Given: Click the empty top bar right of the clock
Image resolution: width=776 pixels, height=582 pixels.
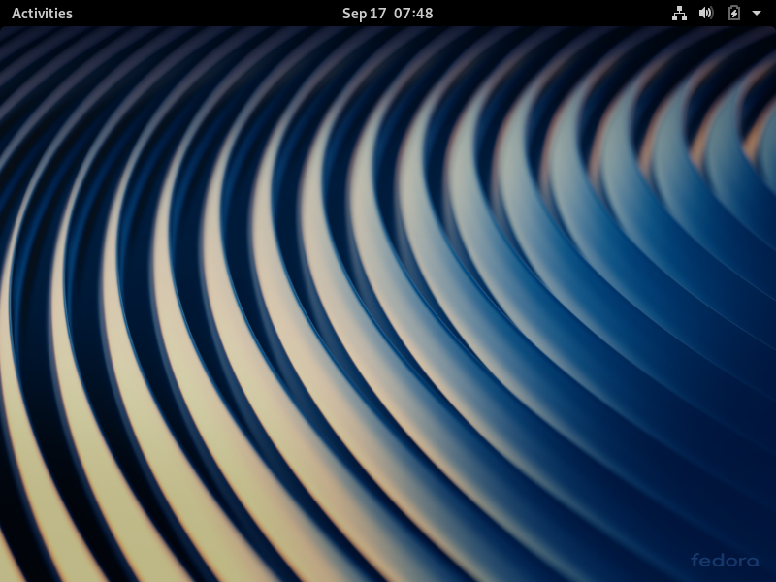Looking at the screenshot, I should point(553,14).
